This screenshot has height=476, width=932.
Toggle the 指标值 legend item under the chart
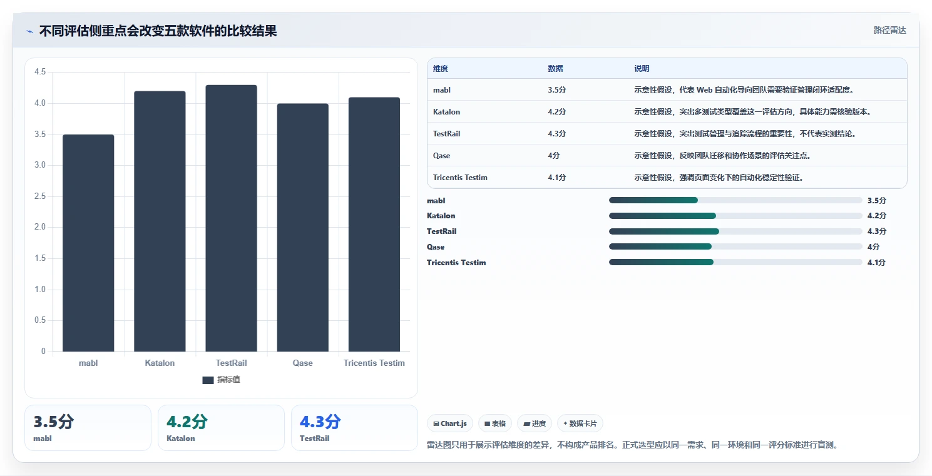[x=221, y=380]
